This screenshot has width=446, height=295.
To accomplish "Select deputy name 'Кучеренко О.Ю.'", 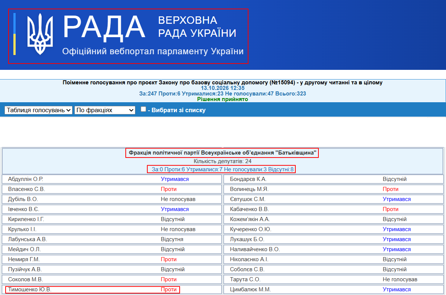I will (x=251, y=229).
